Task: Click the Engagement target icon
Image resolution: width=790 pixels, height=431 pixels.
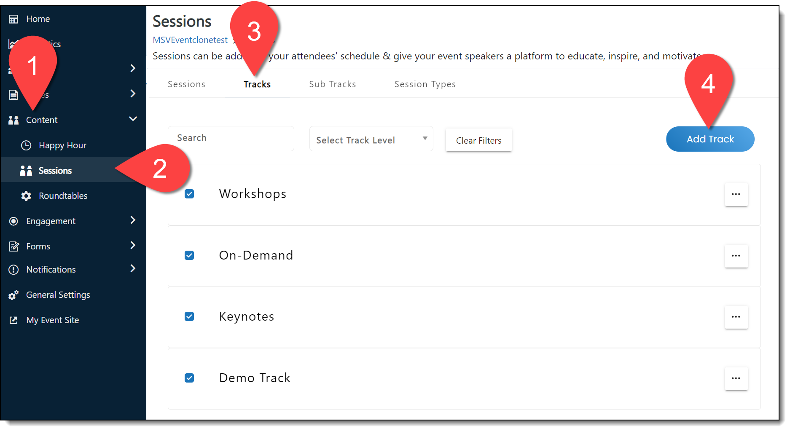Action: [13, 221]
